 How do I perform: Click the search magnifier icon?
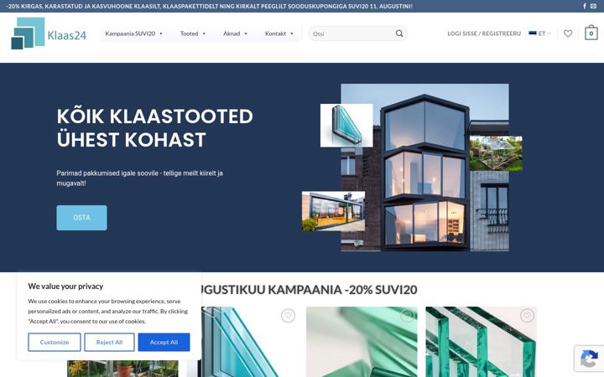(x=399, y=34)
